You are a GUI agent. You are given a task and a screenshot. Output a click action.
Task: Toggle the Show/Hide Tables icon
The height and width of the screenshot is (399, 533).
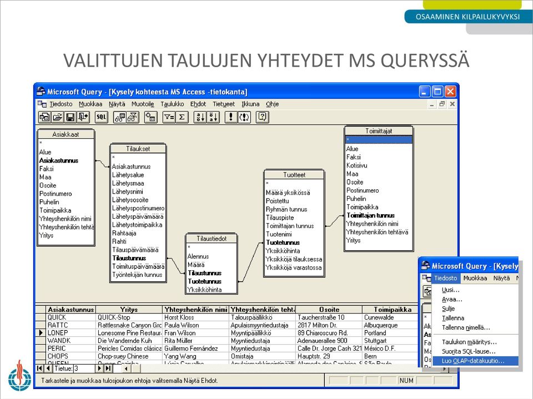pos(120,117)
